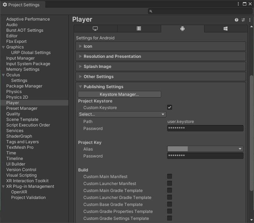This screenshot has height=223, width=254.
Task: Switch to the Android platform tab
Action: pos(182,29)
